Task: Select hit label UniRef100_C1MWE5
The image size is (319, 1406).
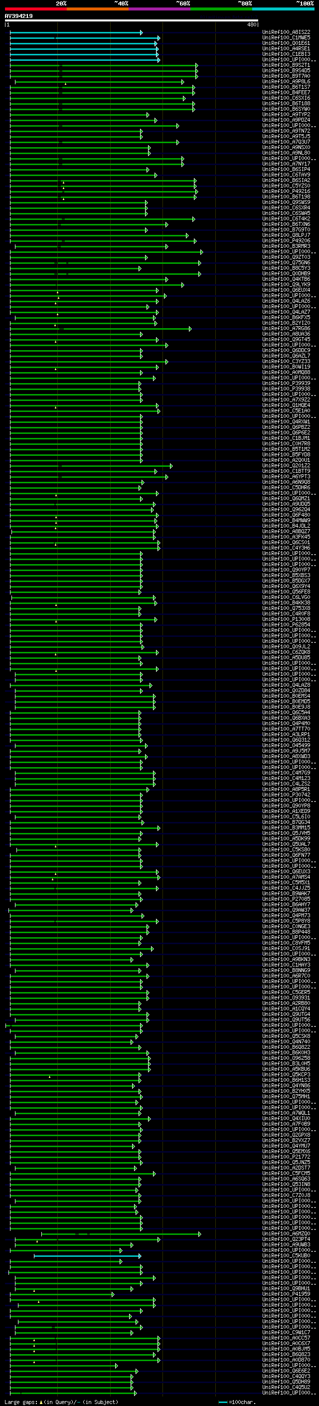Action: point(286,38)
